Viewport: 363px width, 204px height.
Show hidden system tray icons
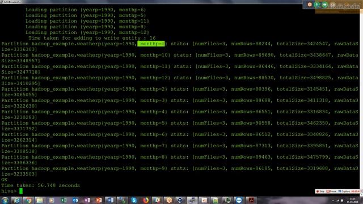333,200
